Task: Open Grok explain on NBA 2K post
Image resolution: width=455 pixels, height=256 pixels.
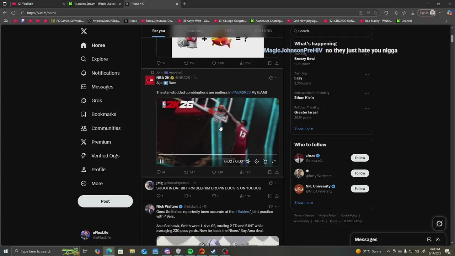Action: [271, 78]
